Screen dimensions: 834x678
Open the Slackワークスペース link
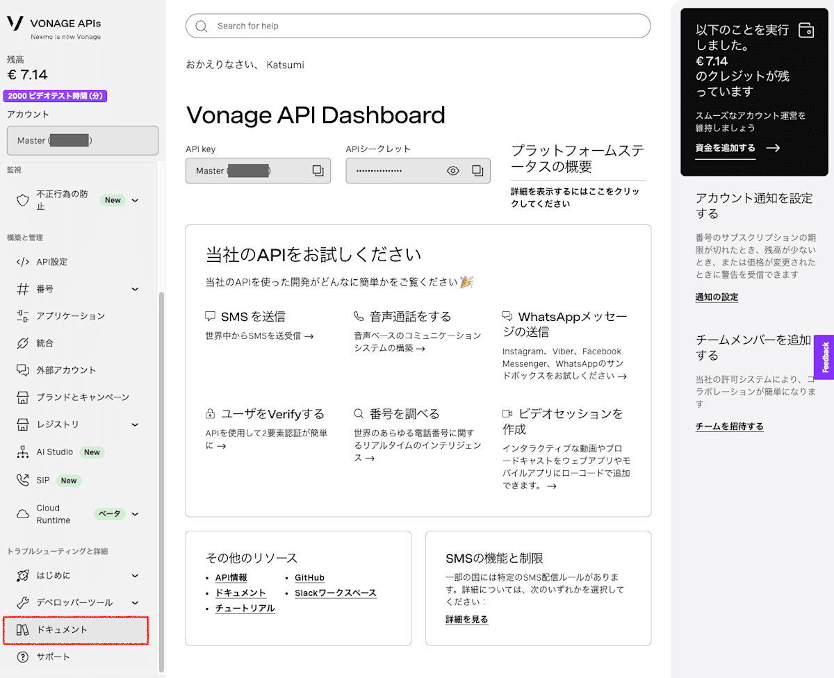[336, 593]
